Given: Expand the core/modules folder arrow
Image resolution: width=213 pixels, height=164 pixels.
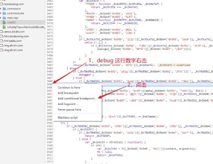Looking at the screenshot, I should pos(1,13).
